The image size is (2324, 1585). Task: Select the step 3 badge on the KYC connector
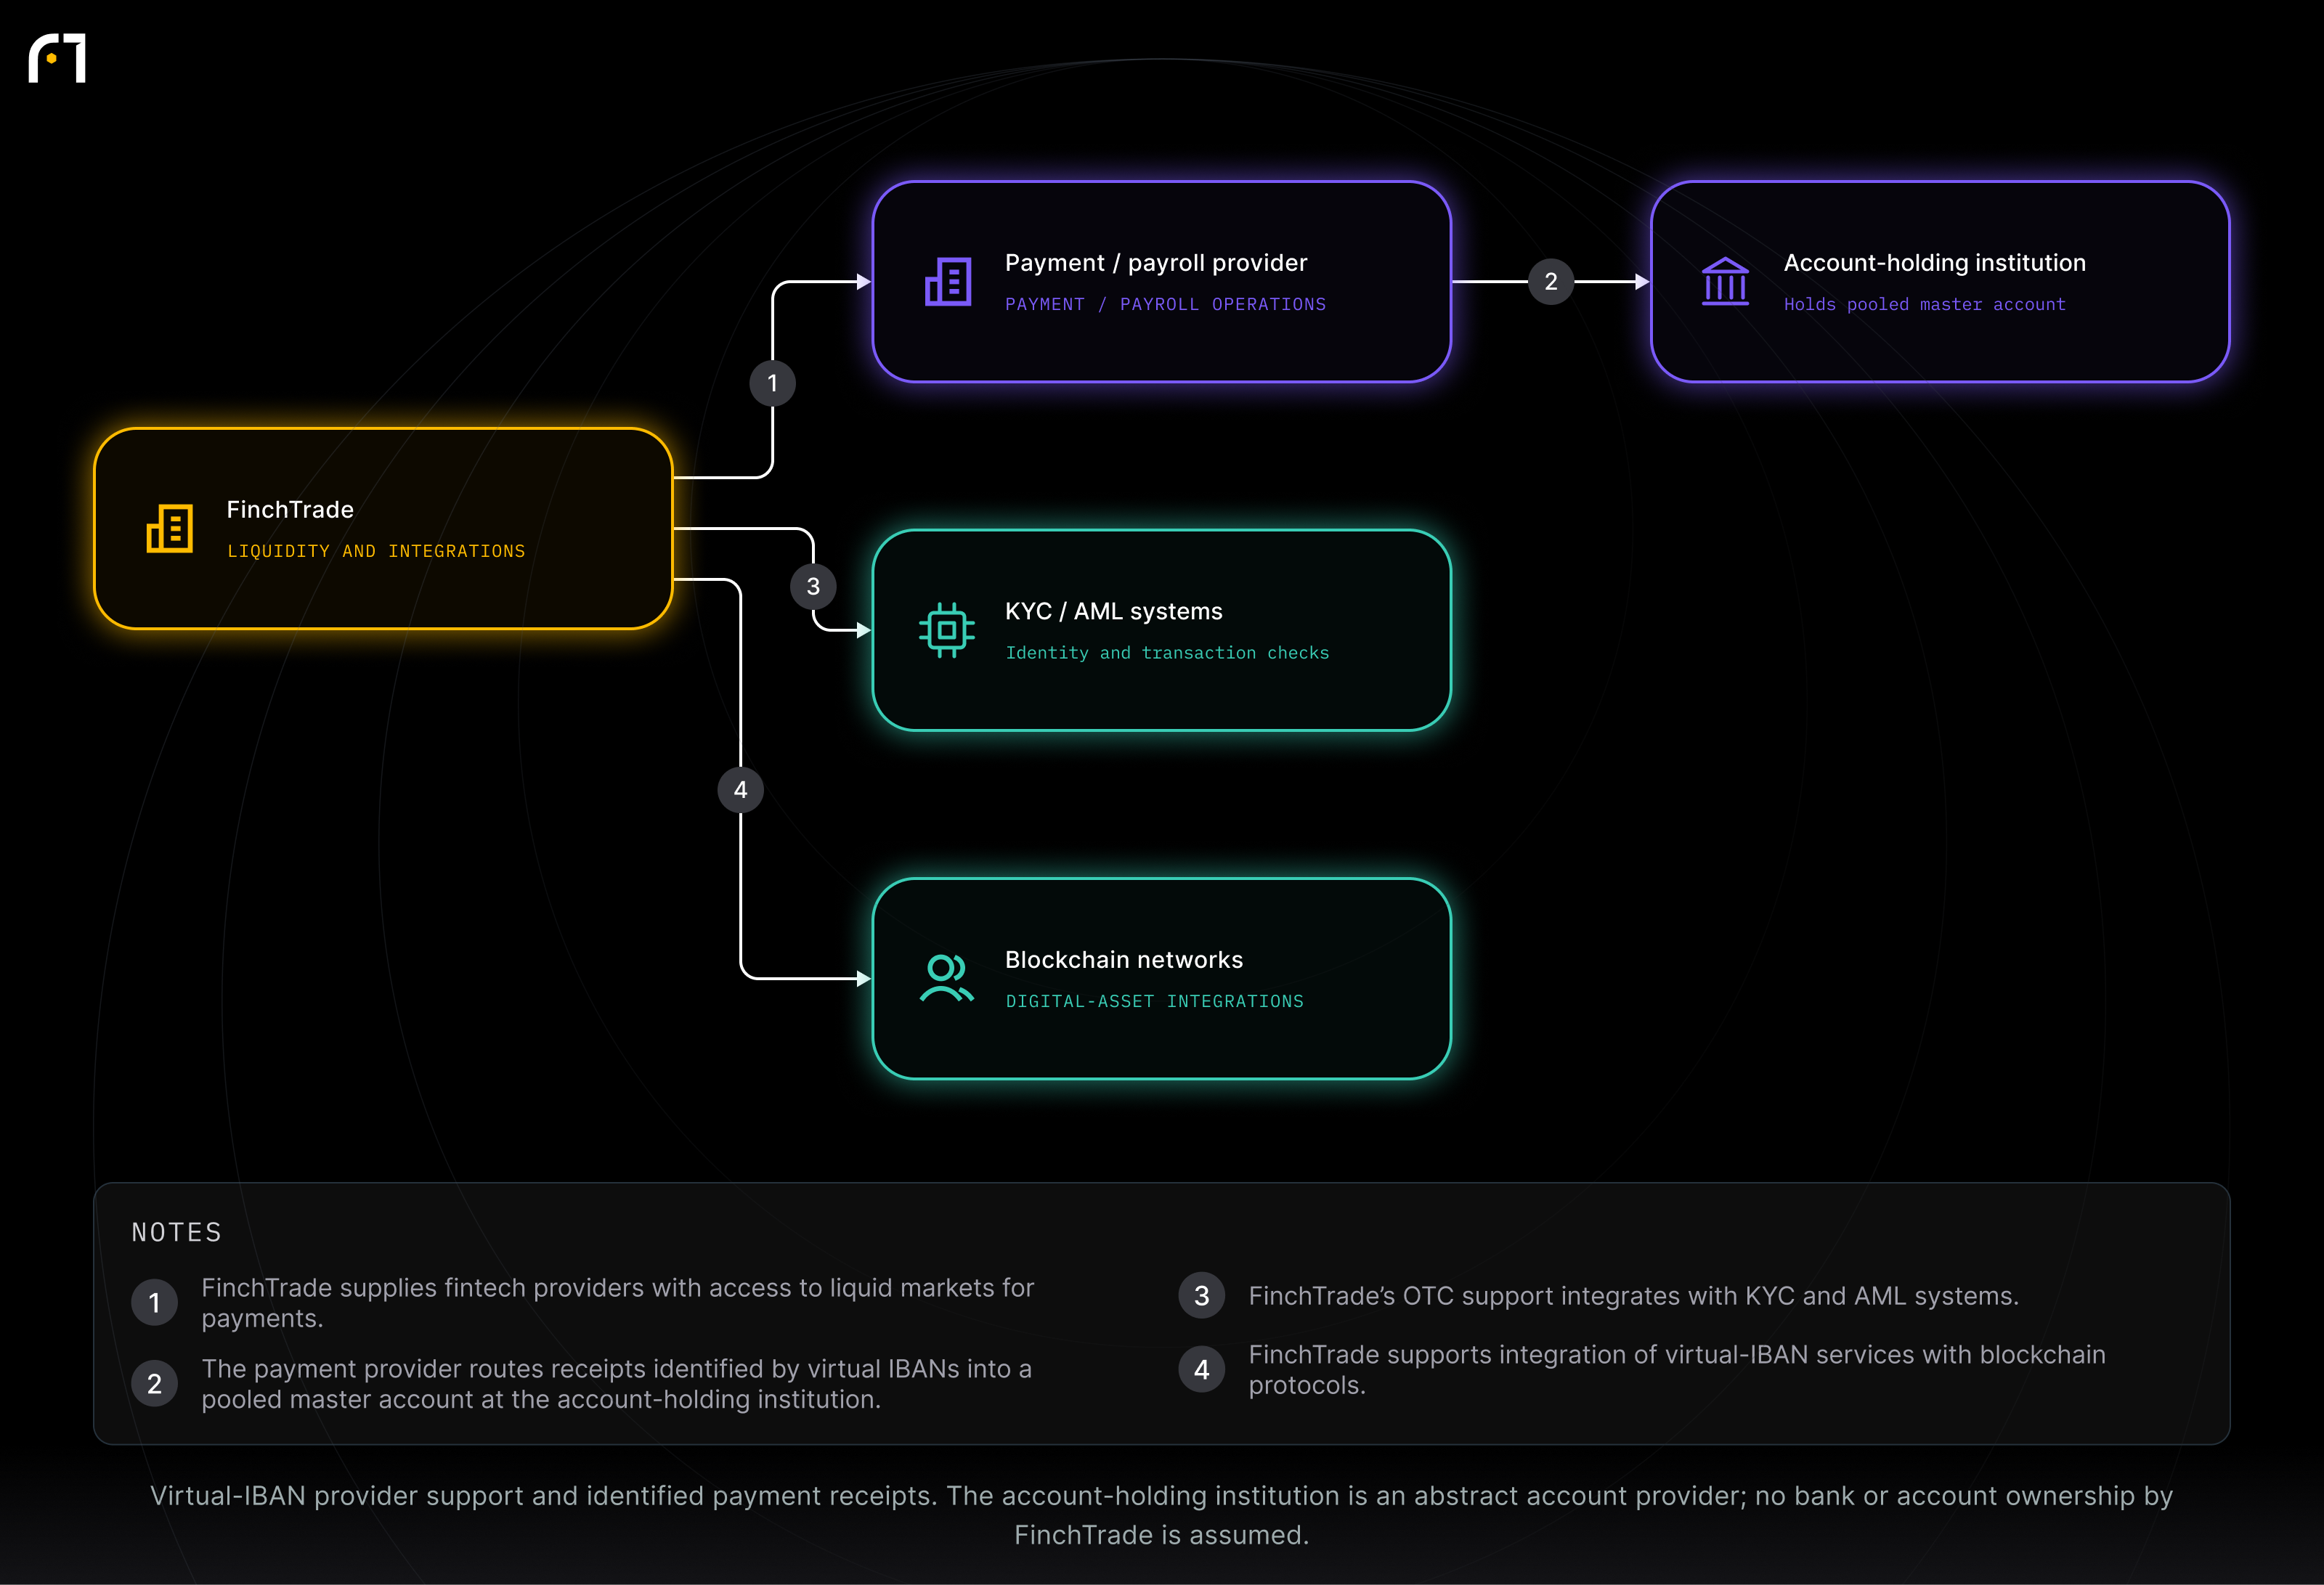click(x=813, y=586)
